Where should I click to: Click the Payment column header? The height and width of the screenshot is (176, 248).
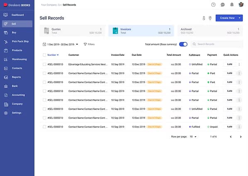(x=212, y=55)
